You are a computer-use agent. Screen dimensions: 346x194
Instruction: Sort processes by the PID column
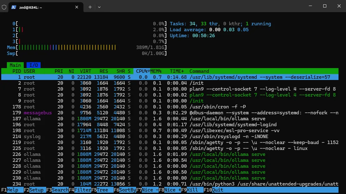[15, 71]
